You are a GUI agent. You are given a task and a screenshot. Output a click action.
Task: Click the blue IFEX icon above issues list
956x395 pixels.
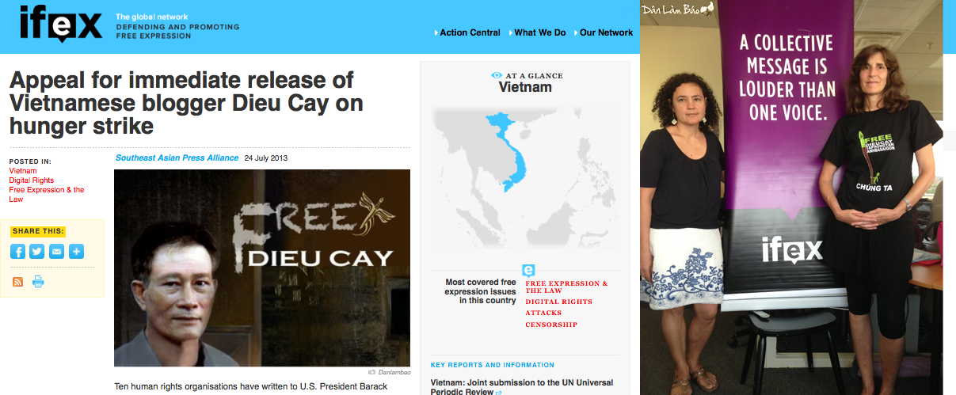[x=528, y=270]
